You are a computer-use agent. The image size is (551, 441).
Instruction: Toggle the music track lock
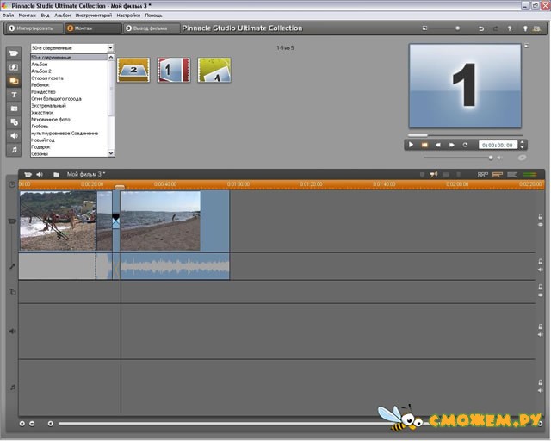[x=541, y=382]
